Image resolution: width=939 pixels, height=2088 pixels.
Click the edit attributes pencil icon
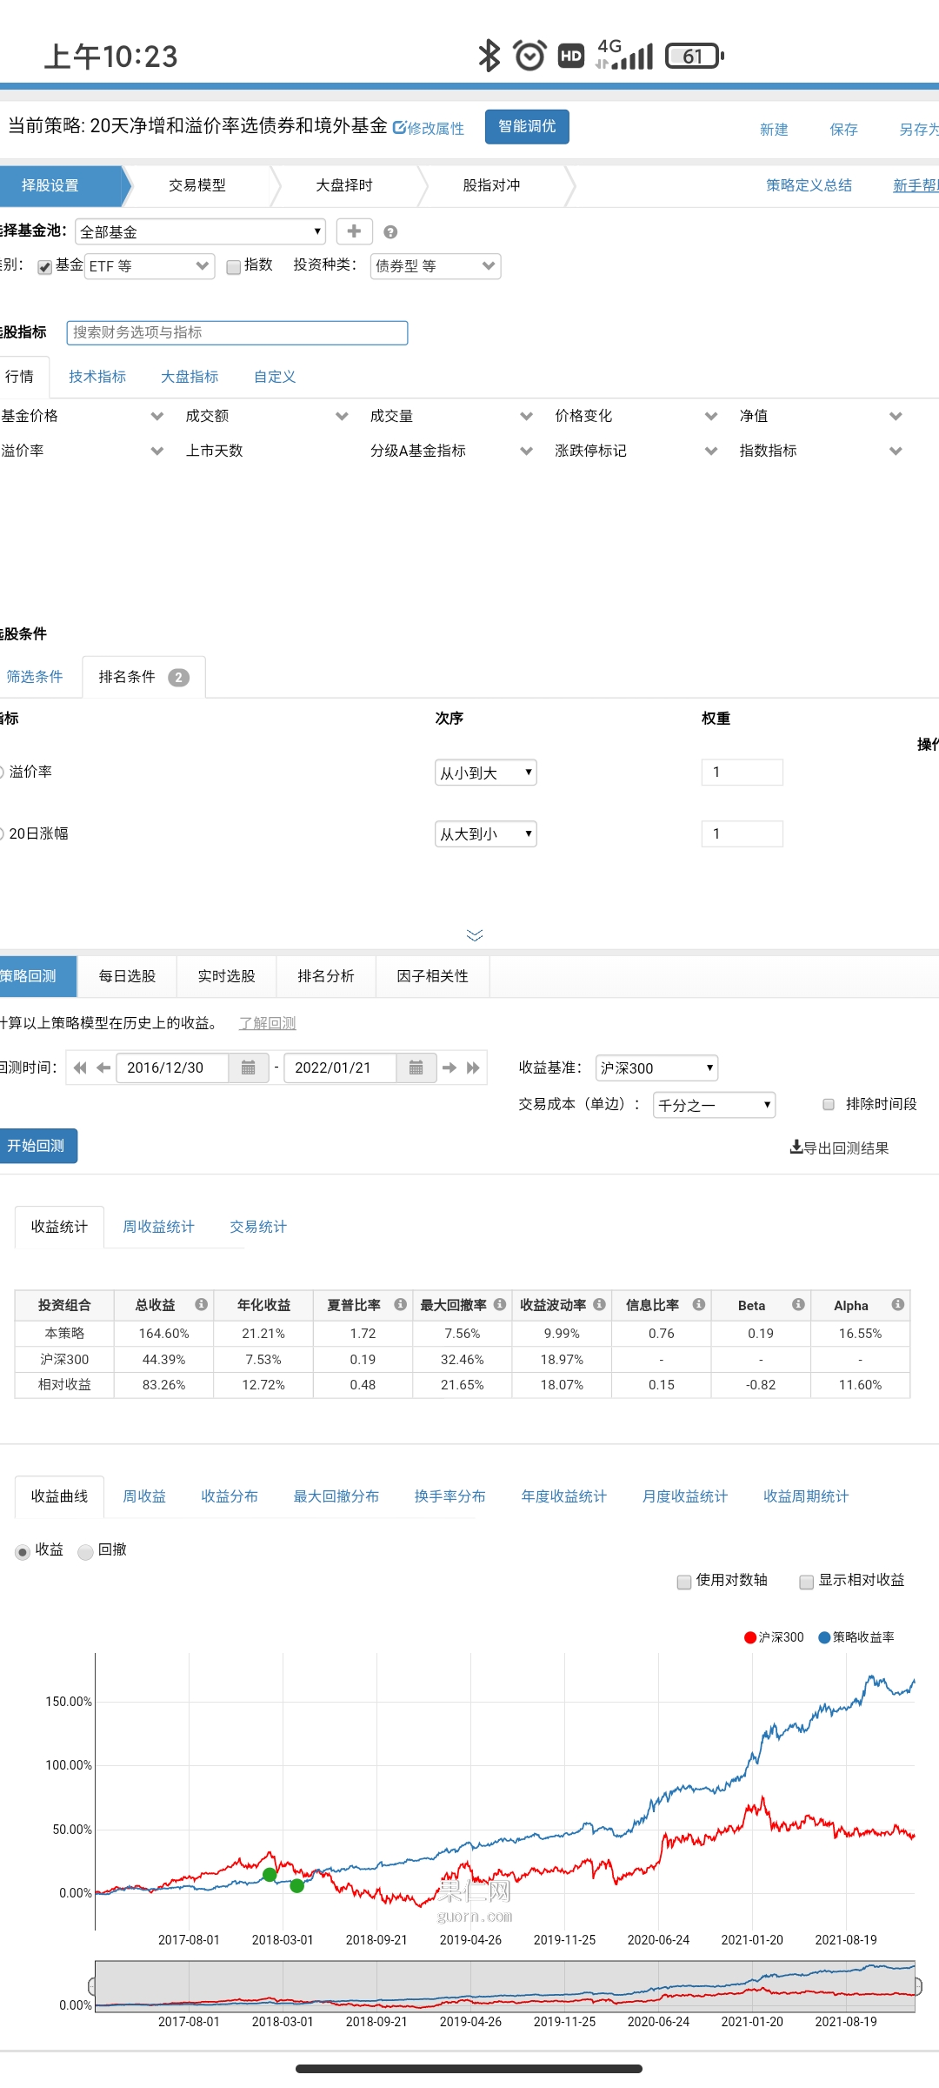399,128
